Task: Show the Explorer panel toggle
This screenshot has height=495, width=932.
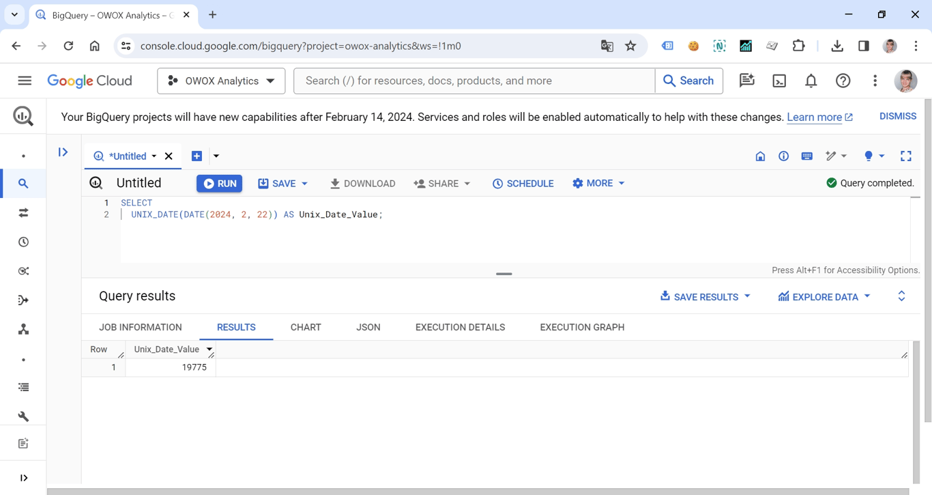Action: [63, 152]
